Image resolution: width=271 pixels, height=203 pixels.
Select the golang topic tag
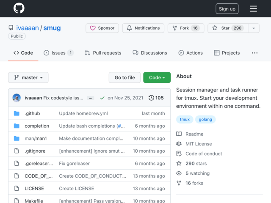(205, 119)
